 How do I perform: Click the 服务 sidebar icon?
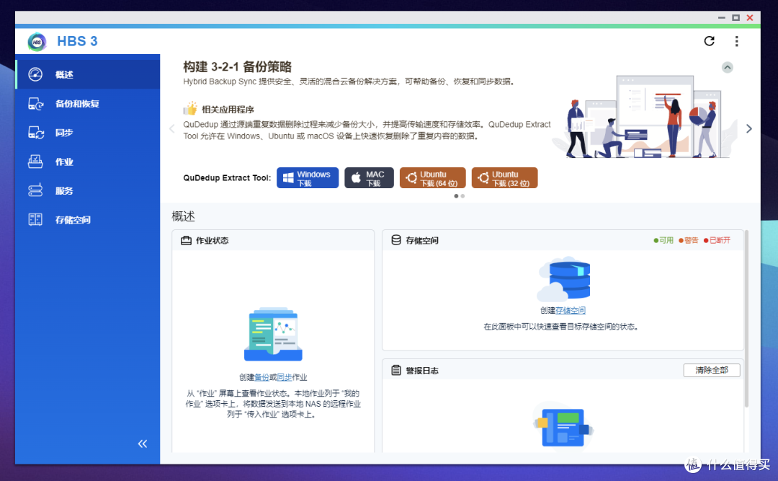pyautogui.click(x=35, y=190)
